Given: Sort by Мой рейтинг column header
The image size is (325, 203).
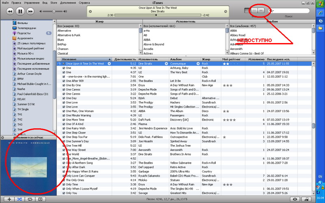Looking at the screenshot, I should pos(233,59).
